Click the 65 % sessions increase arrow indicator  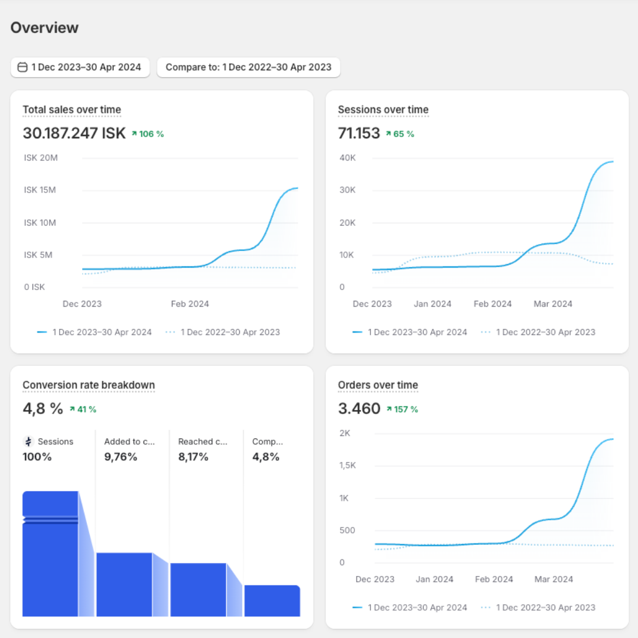point(389,134)
